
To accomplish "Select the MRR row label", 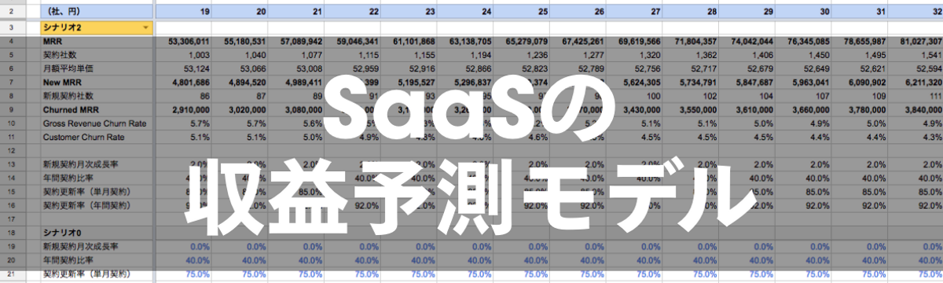I will [x=53, y=41].
